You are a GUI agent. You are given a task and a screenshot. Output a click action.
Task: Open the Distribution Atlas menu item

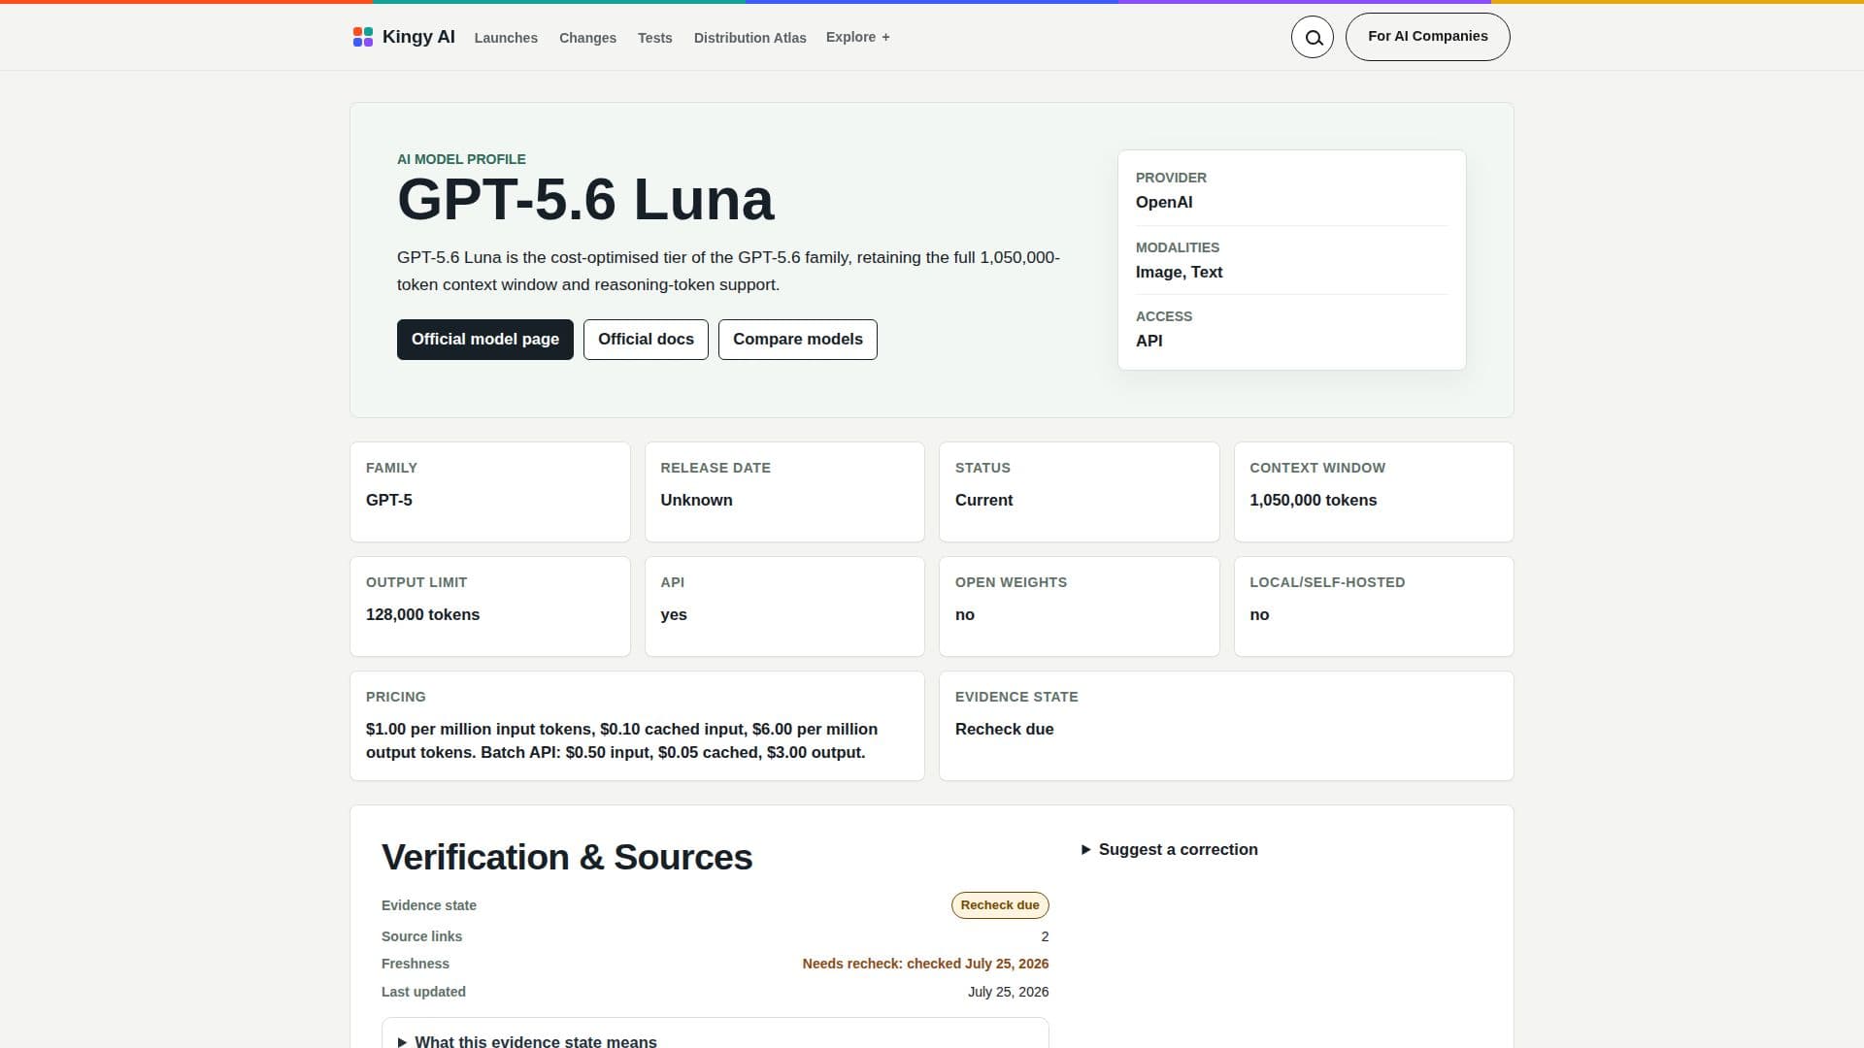[x=749, y=38]
